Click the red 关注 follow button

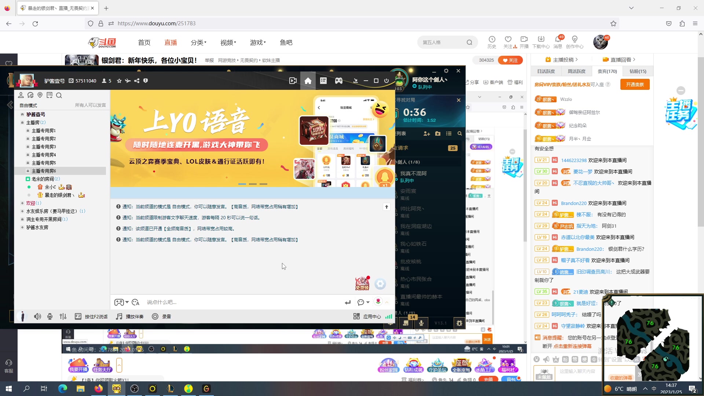pyautogui.click(x=510, y=60)
